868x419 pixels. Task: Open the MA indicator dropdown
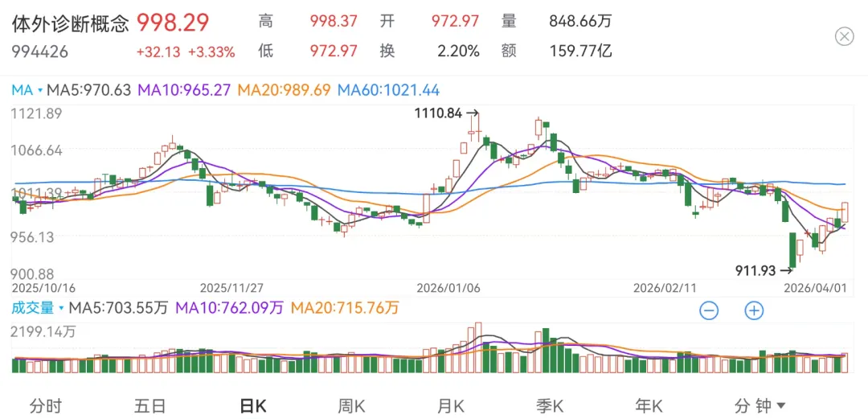point(27,89)
